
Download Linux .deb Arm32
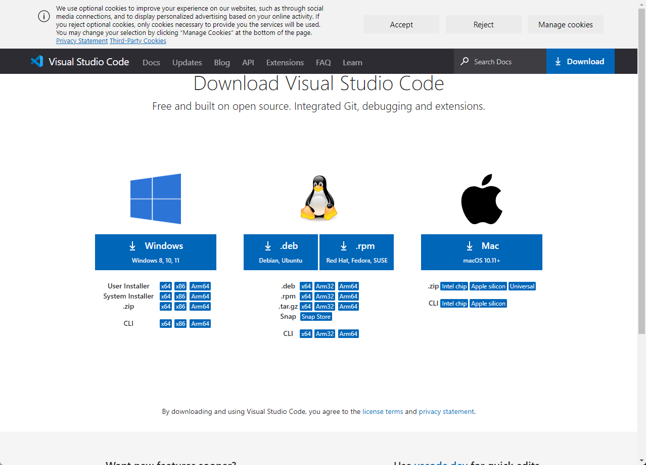coord(325,286)
